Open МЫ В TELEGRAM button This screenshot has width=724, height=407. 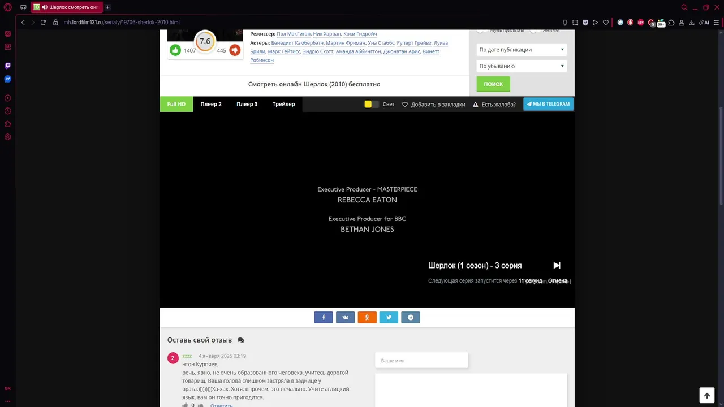click(548, 104)
